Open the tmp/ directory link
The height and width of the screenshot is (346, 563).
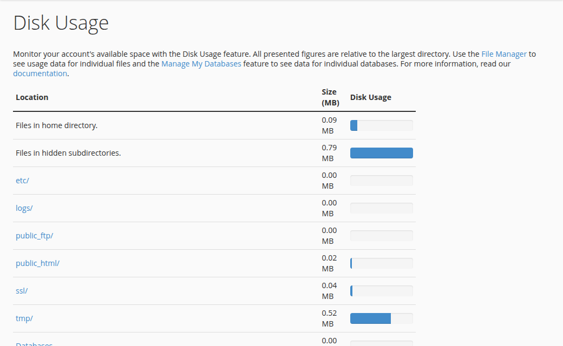(24, 318)
